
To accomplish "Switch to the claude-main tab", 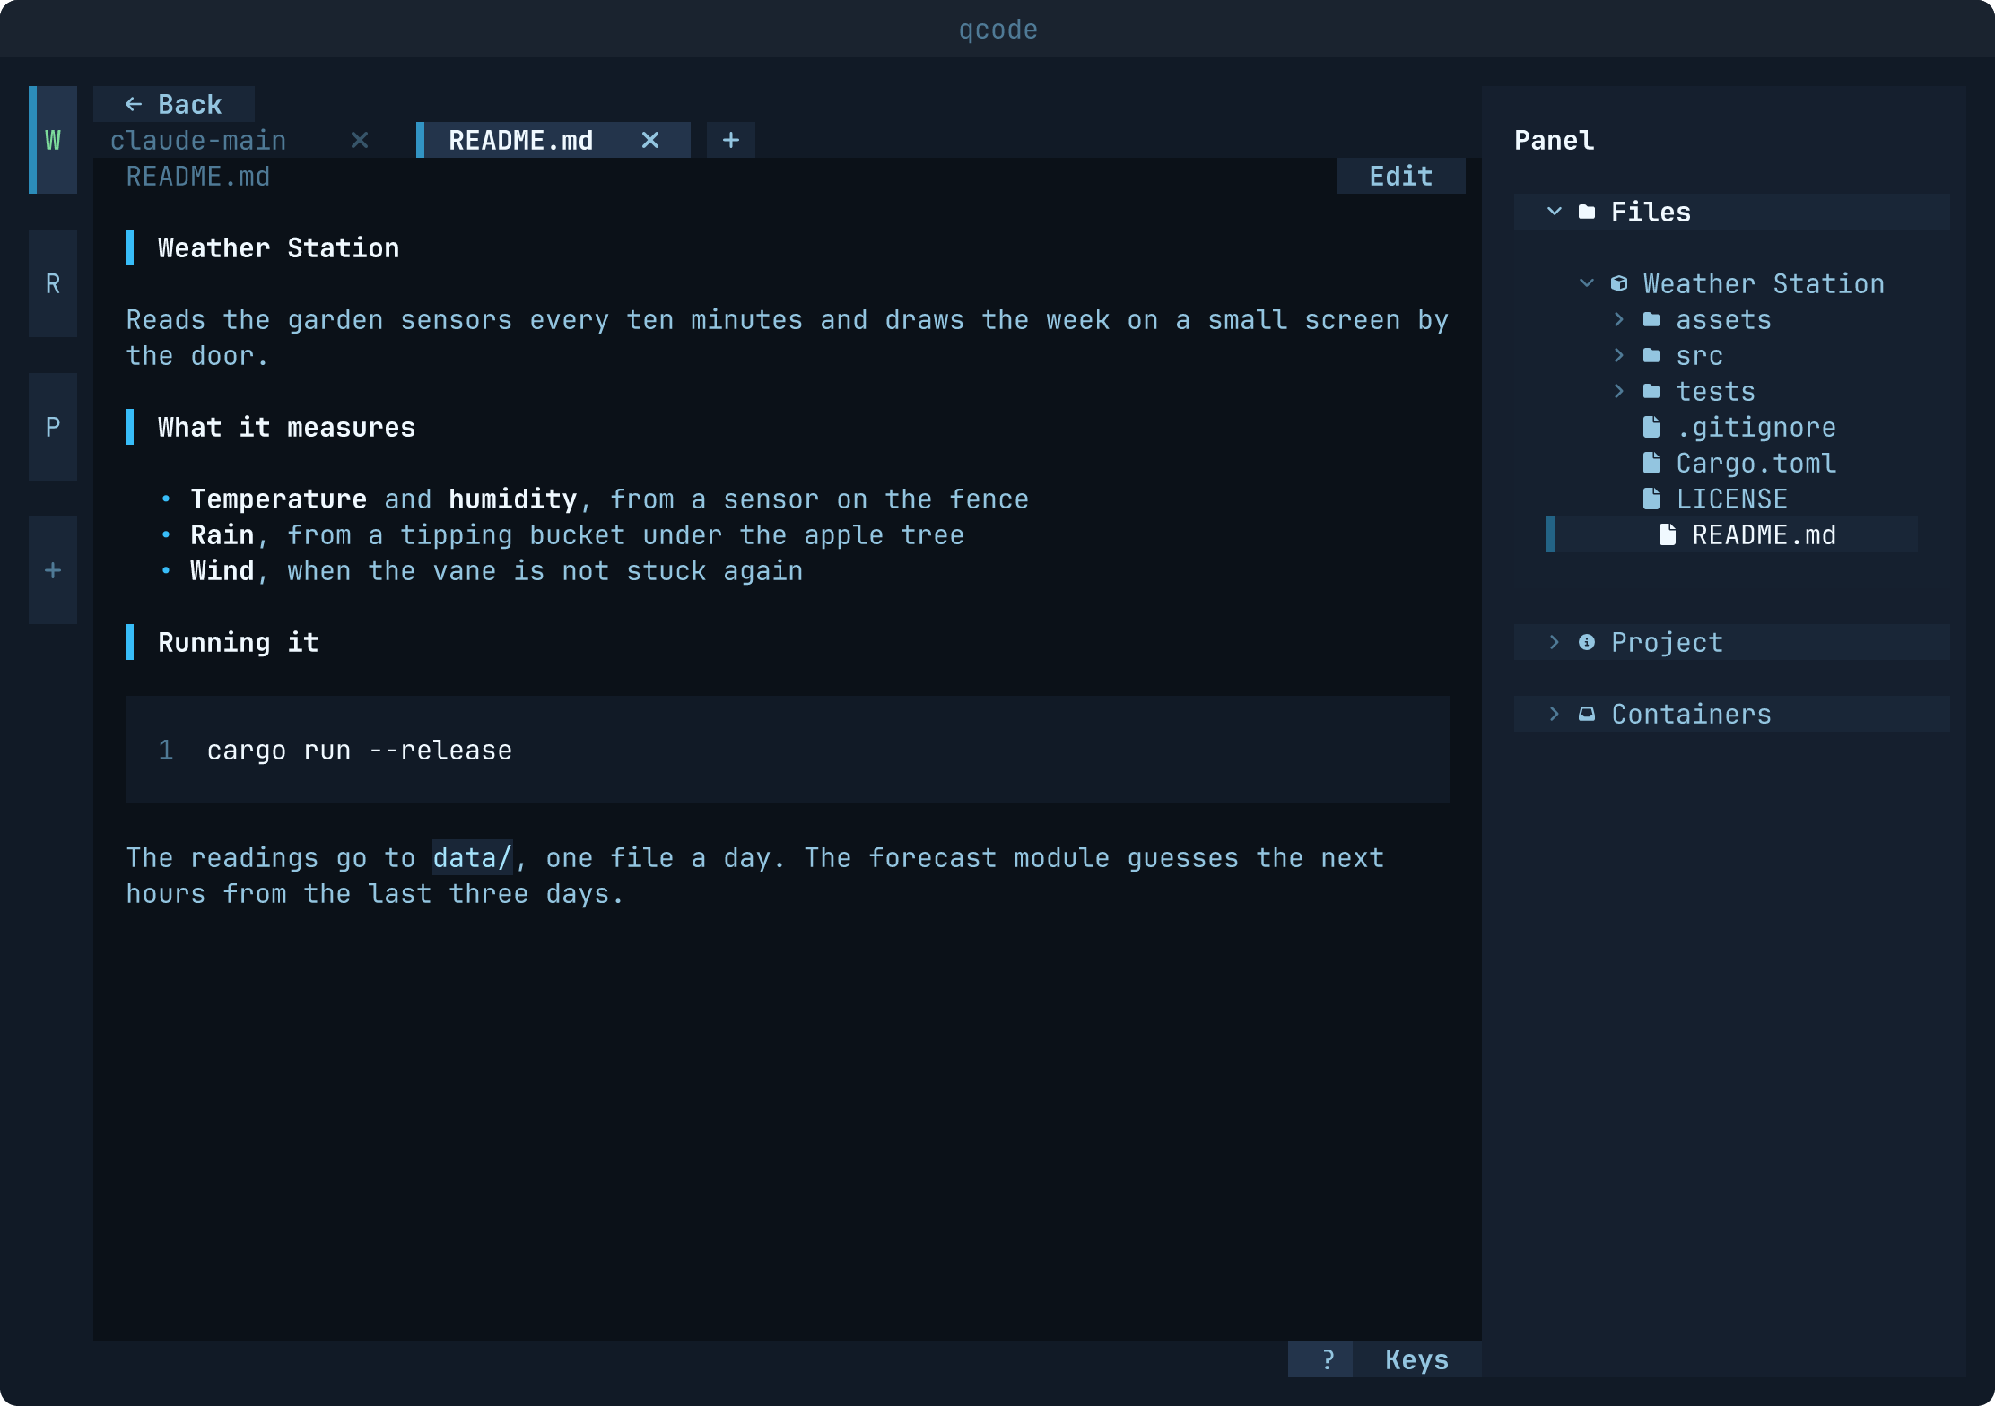I will click(198, 140).
